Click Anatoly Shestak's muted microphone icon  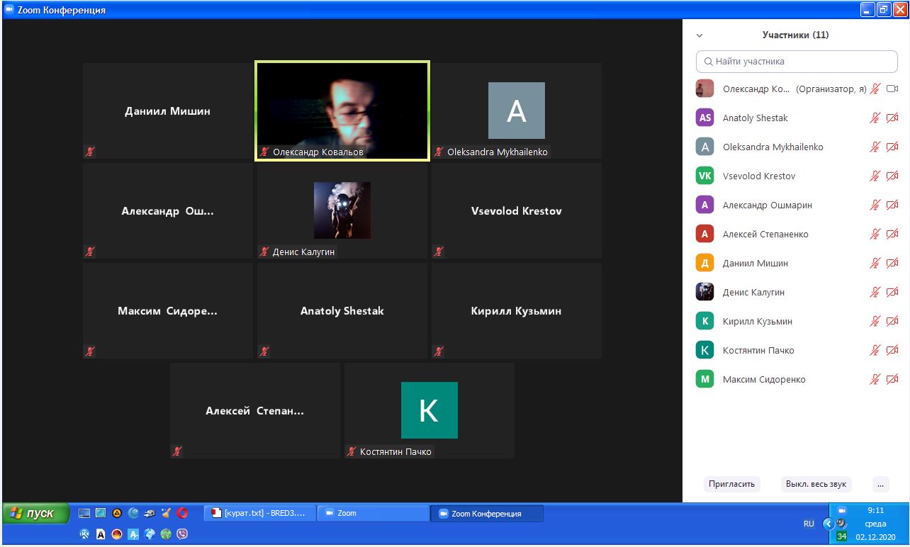click(875, 118)
